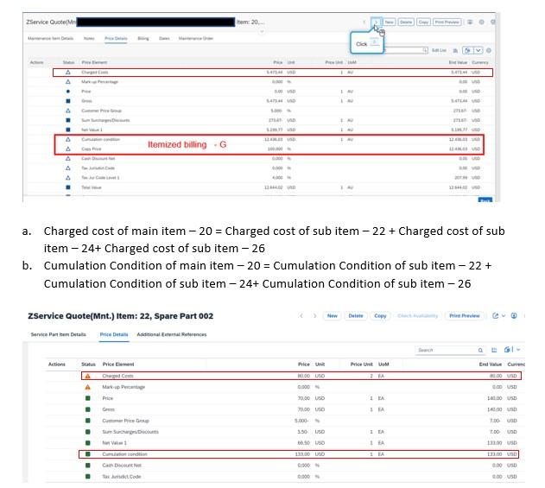Click green status on Cumulation condition row

pos(87,454)
